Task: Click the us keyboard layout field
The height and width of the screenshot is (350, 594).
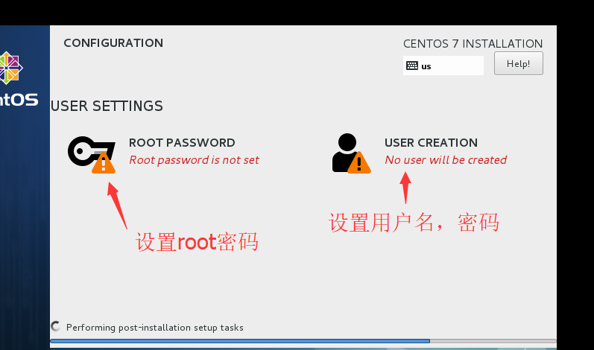Action: coord(443,66)
